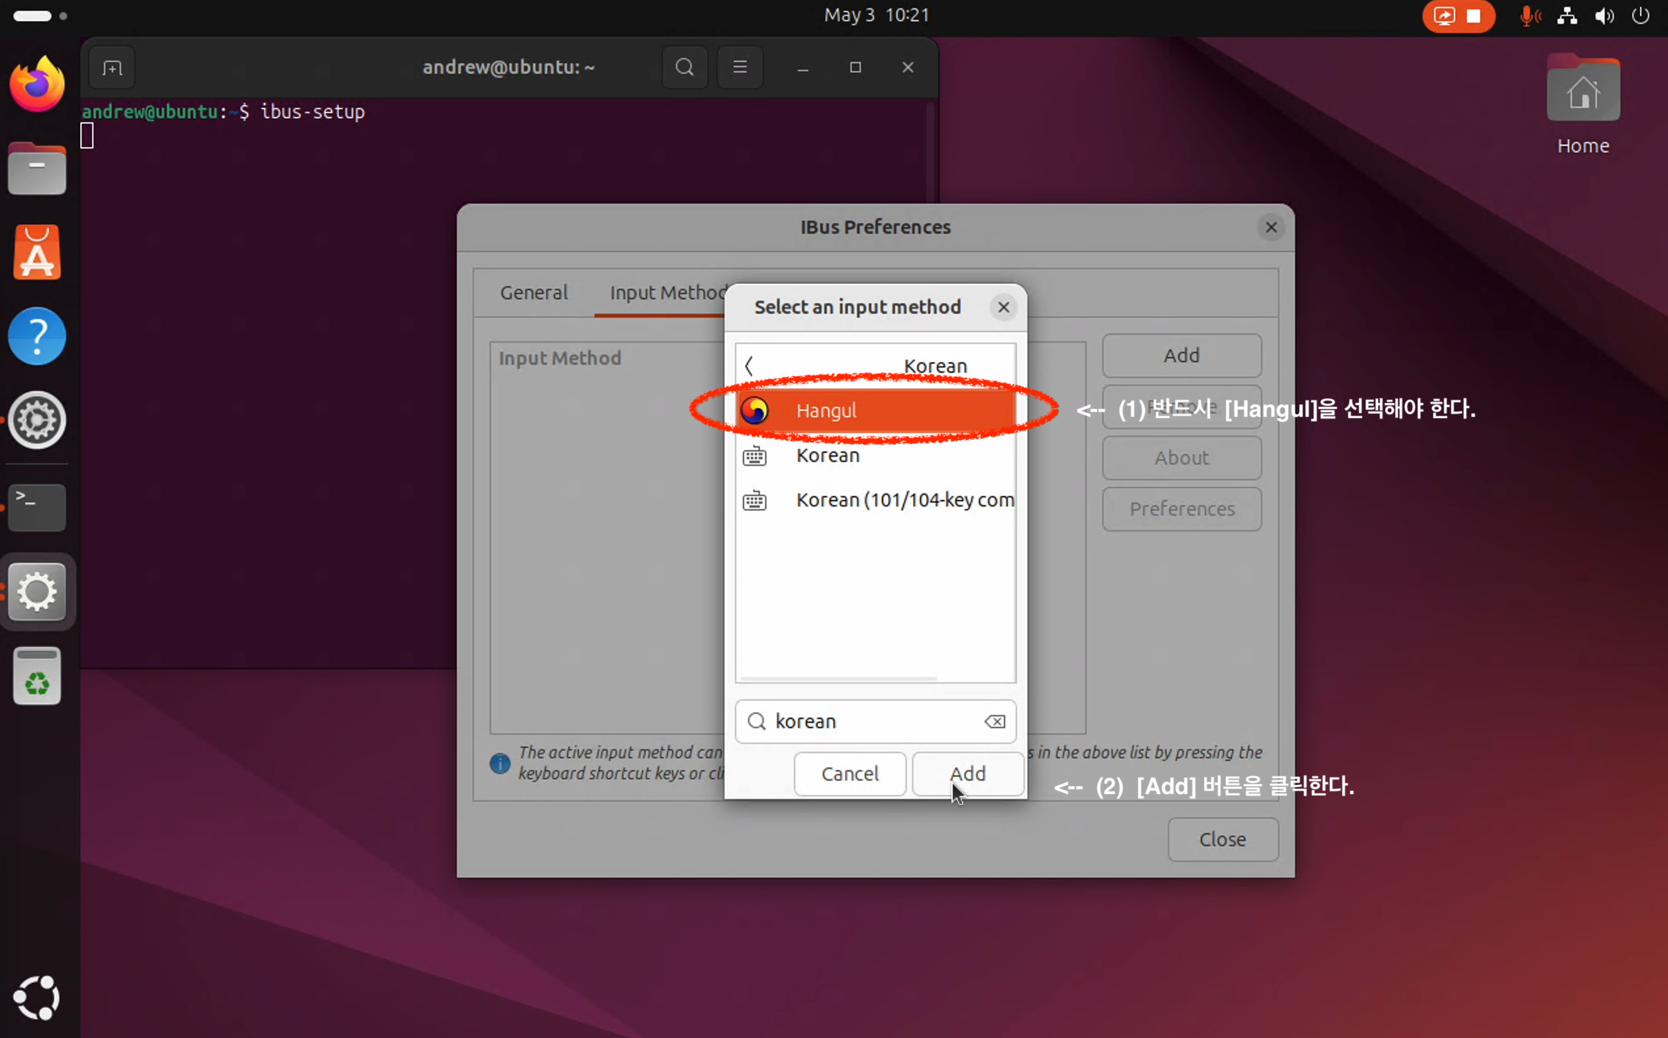Open a new terminal tab
The height and width of the screenshot is (1038, 1668).
(112, 68)
